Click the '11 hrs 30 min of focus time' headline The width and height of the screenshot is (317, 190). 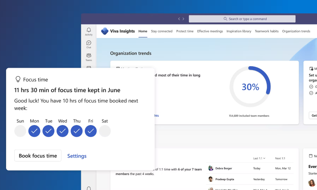67,90
